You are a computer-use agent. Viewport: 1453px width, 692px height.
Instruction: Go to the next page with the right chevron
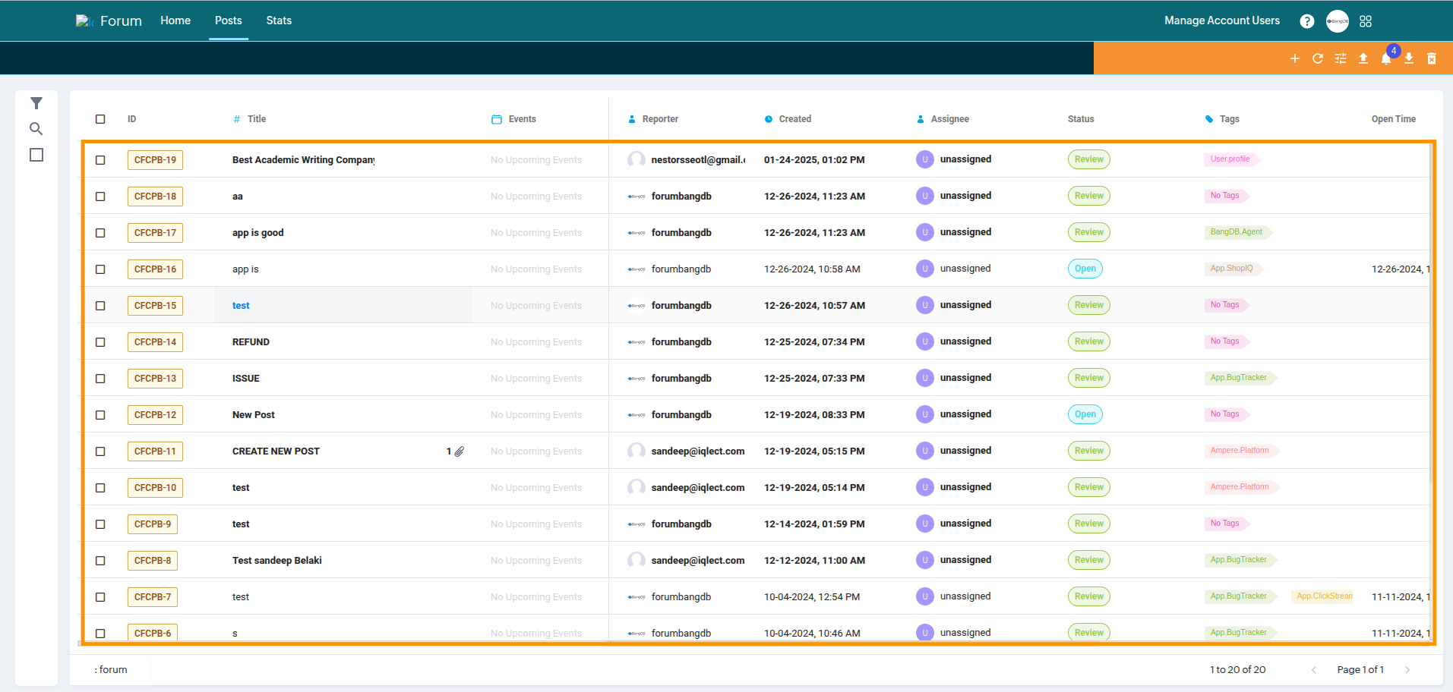coord(1407,670)
